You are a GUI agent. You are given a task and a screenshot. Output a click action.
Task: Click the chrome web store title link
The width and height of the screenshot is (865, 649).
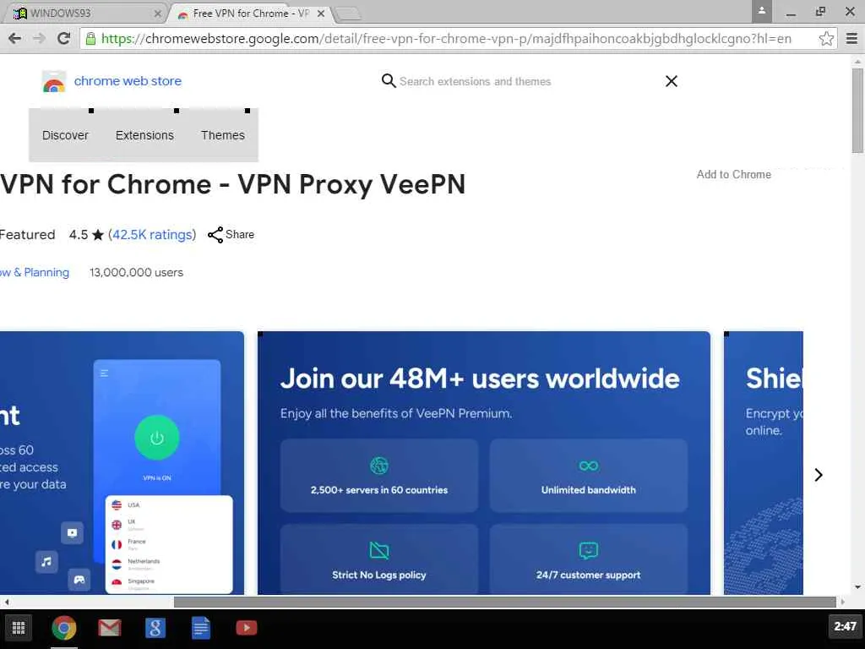point(128,81)
